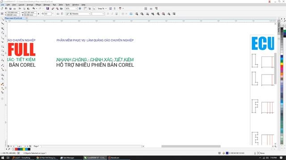Screen dimensions: 286x160
Task: Toggle full-screen preview icon
Action: pos(80,8)
